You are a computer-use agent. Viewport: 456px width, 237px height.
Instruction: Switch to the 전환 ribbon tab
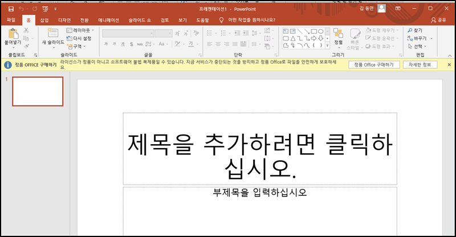coord(84,20)
